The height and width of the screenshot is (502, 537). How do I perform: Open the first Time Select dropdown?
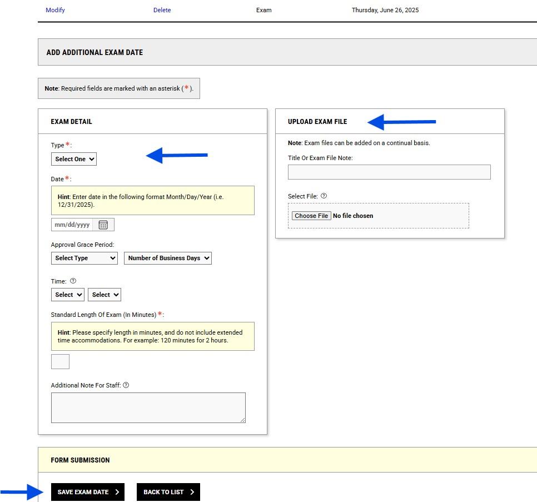pos(67,295)
